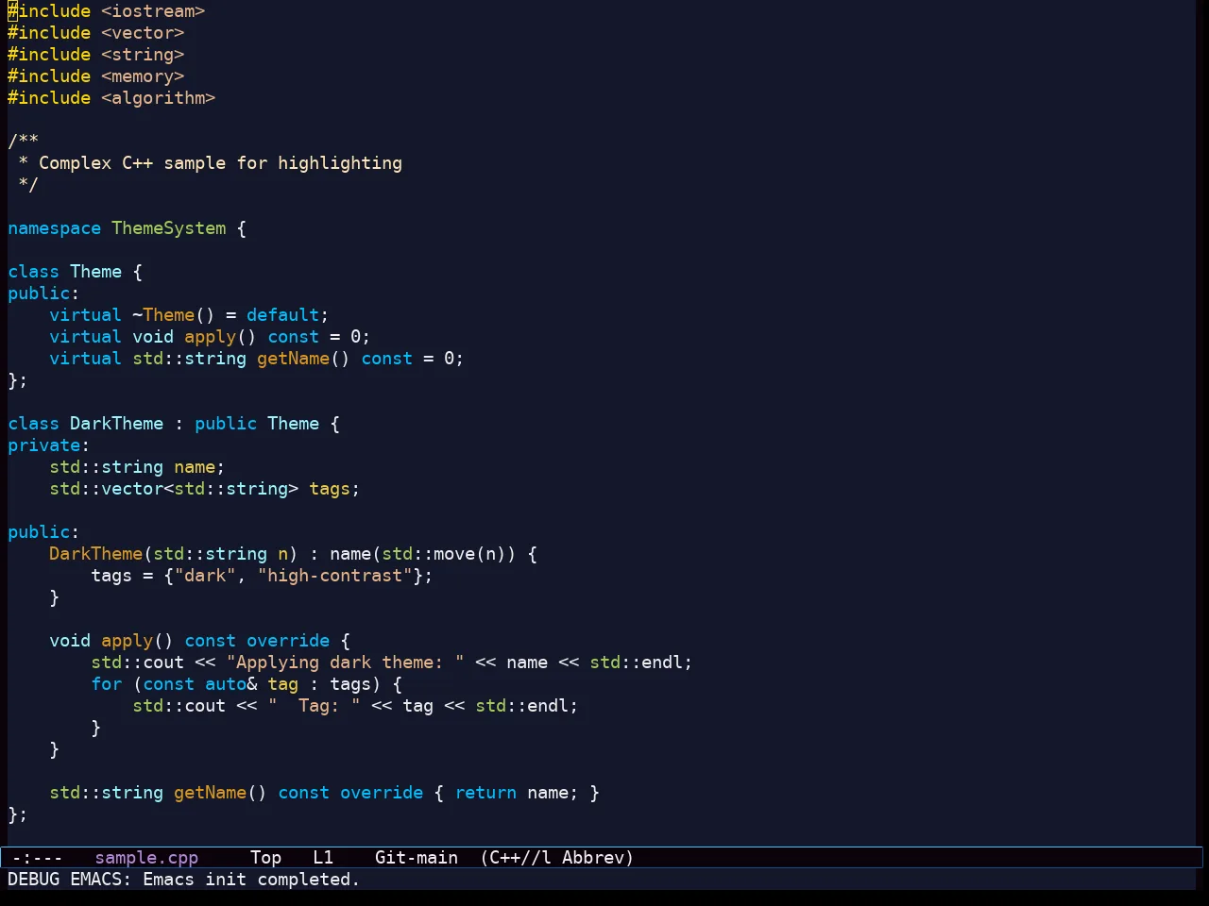The width and height of the screenshot is (1209, 906).
Task: Click 'endl' on the Tag output line
Action: pyautogui.click(x=548, y=706)
